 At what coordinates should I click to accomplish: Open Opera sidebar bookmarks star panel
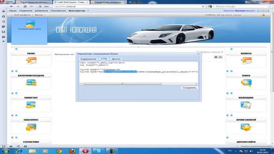pos(3,11)
